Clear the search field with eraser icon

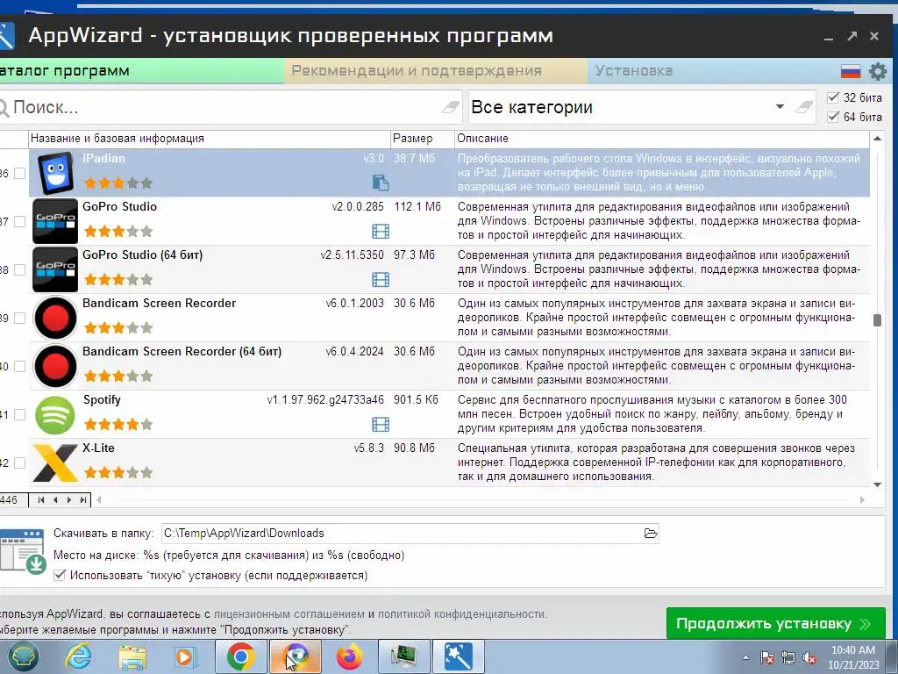point(451,106)
